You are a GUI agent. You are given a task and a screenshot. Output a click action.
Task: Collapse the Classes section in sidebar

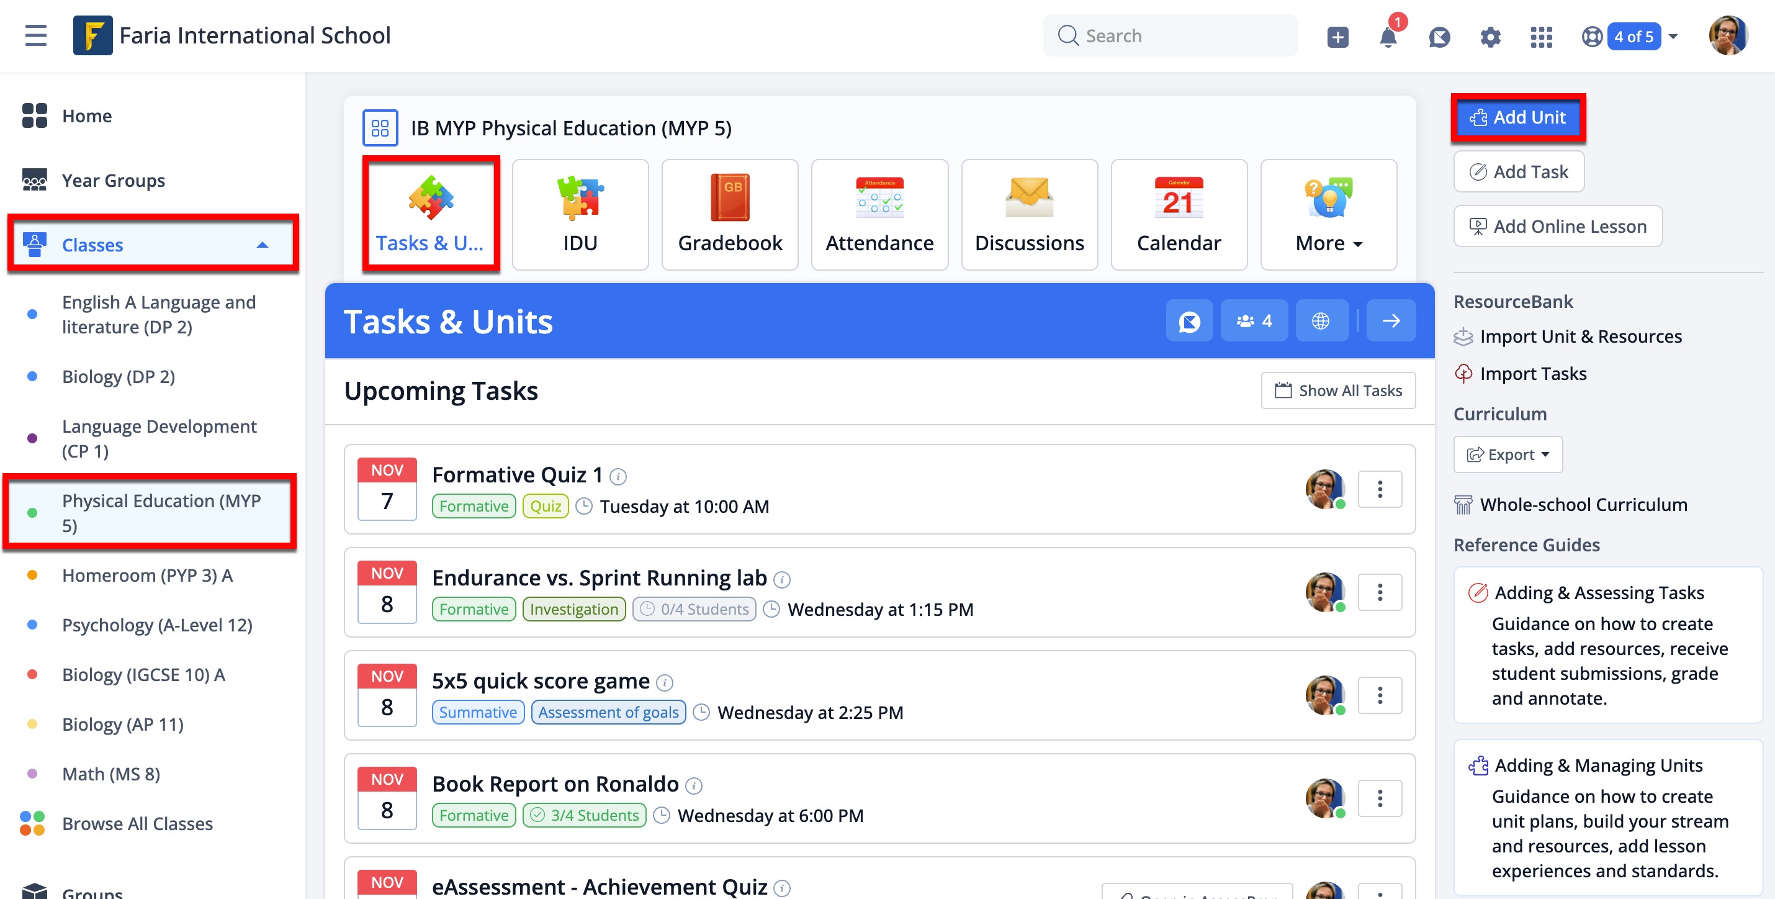tap(262, 244)
